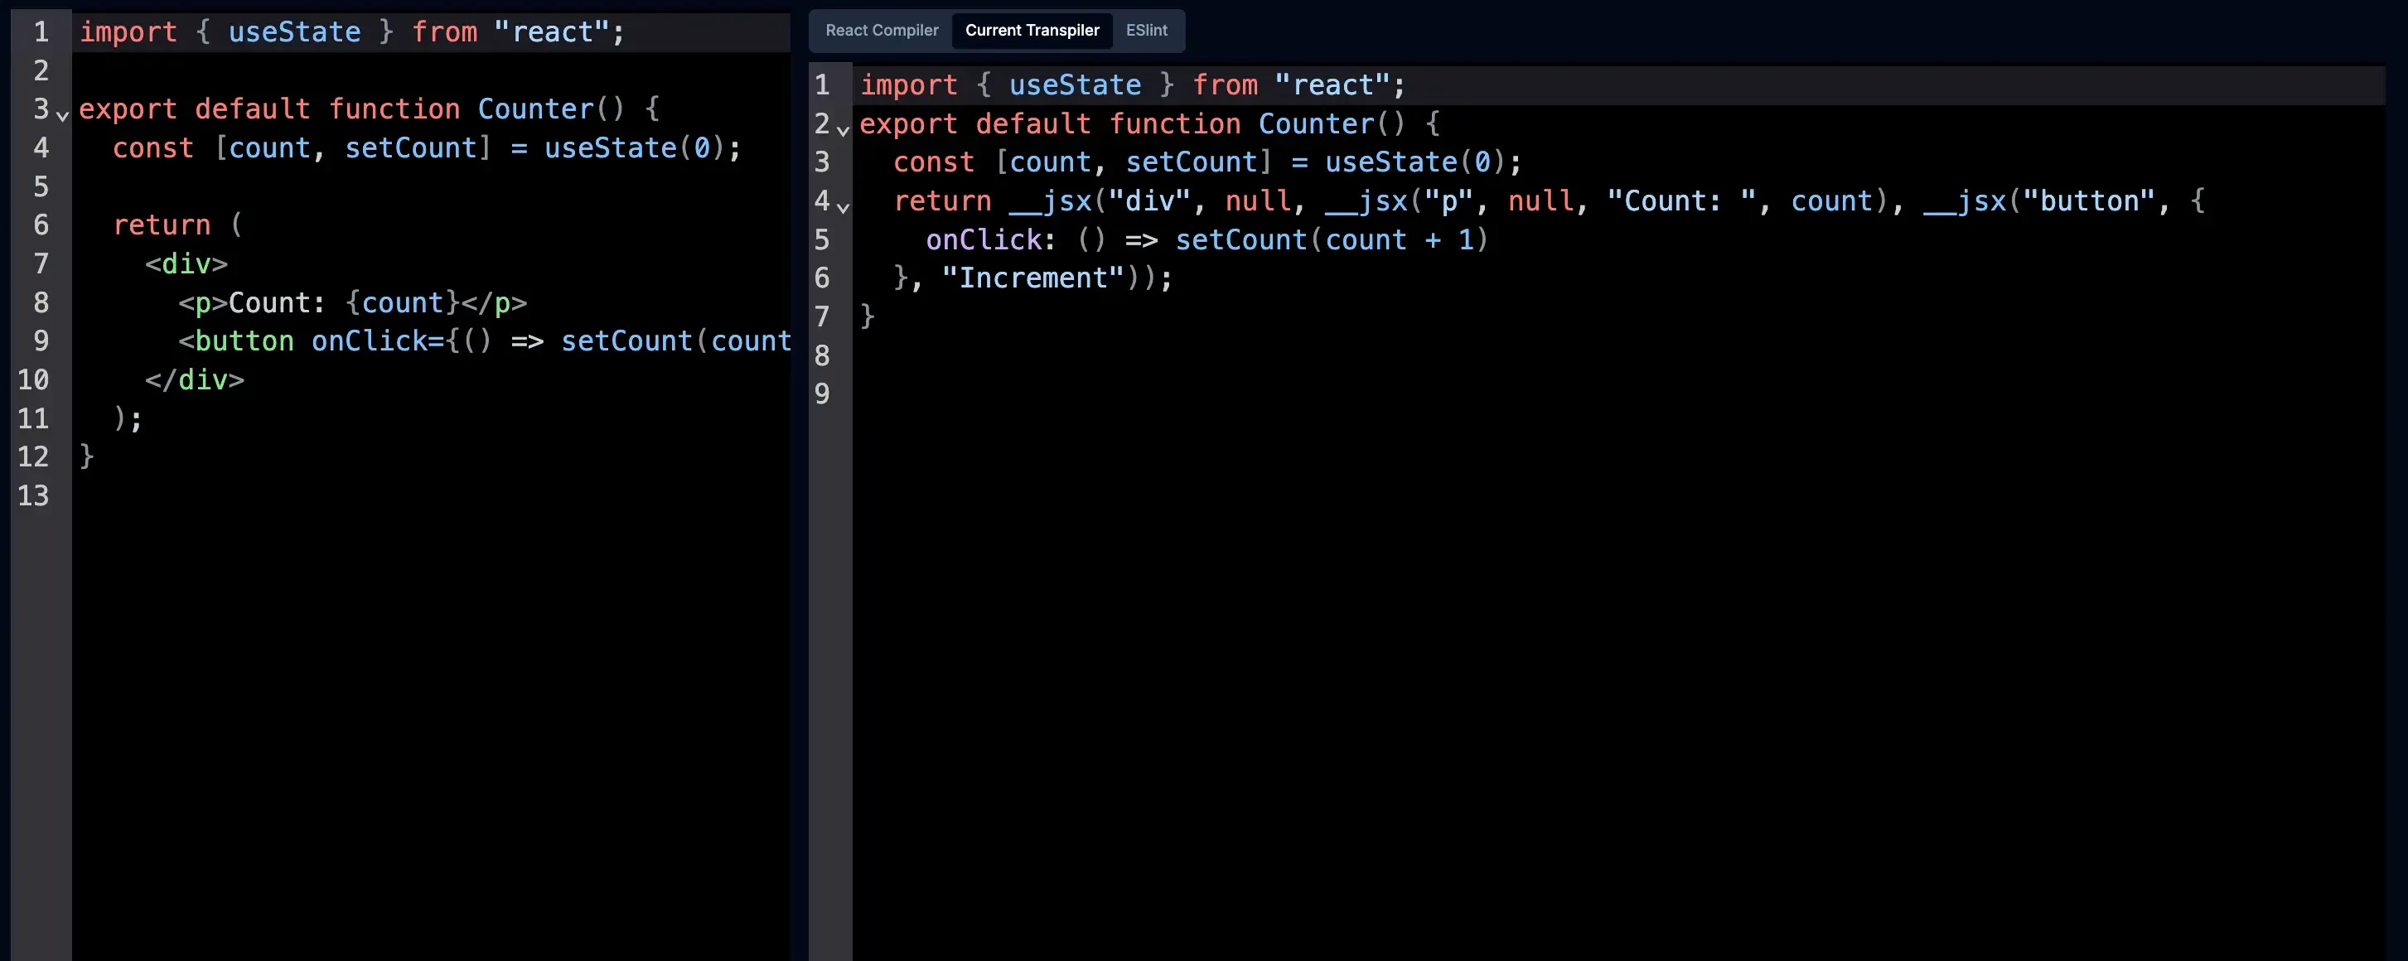2408x961 pixels.
Task: Fold the Counter function in the output pane
Action: (844, 131)
